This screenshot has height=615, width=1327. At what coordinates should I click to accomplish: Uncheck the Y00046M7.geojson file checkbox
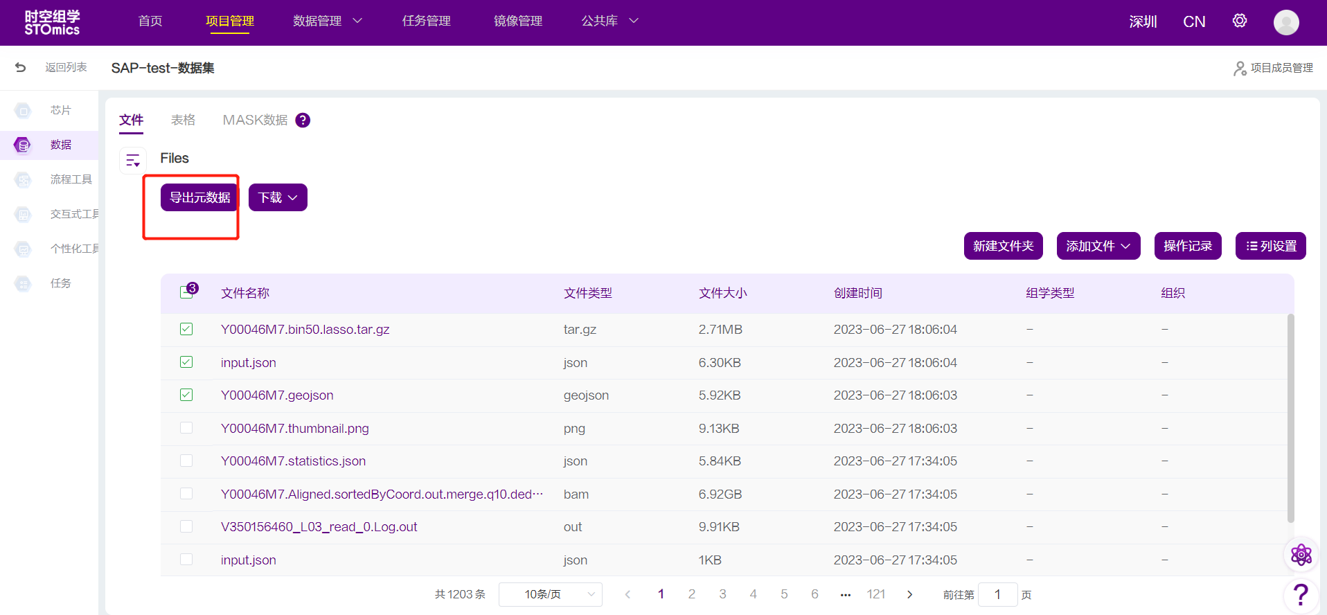click(186, 395)
